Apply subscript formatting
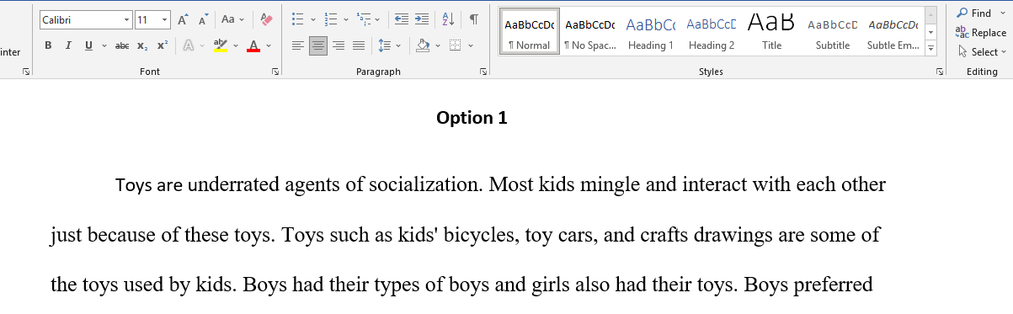Viewport: 1013px width, 314px height. [142, 45]
